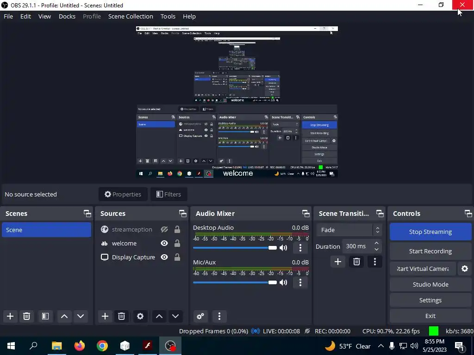Pop out the Audio Mixer dock
Viewport: 474px width, 355px height.
(306, 214)
